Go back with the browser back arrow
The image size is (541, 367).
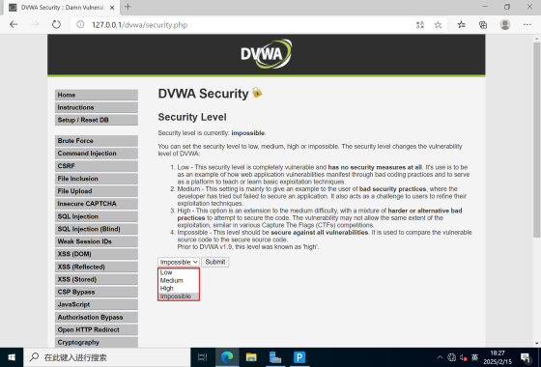(x=14, y=24)
